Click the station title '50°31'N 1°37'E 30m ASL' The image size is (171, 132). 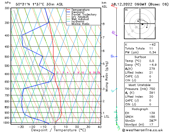pos(39,4)
